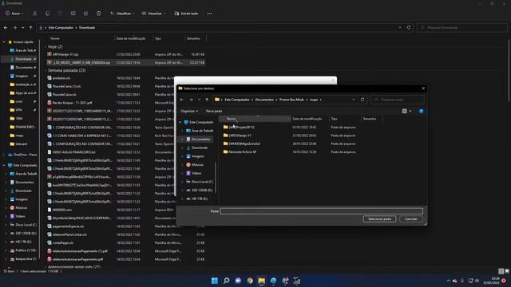Switch to large icons view in status bar

coord(507,271)
